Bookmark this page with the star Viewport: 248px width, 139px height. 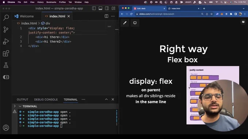(212, 14)
